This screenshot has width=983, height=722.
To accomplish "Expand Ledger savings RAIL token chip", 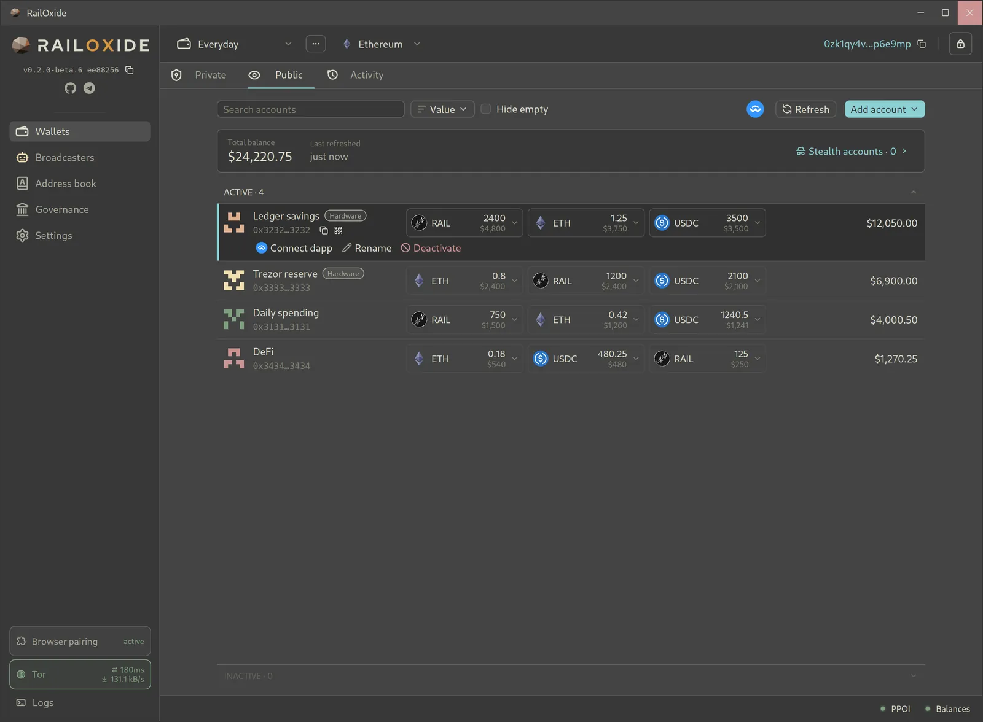I will point(464,223).
